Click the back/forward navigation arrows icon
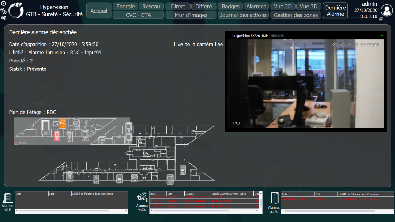This screenshot has height=222, width=395. click(x=4, y=11)
